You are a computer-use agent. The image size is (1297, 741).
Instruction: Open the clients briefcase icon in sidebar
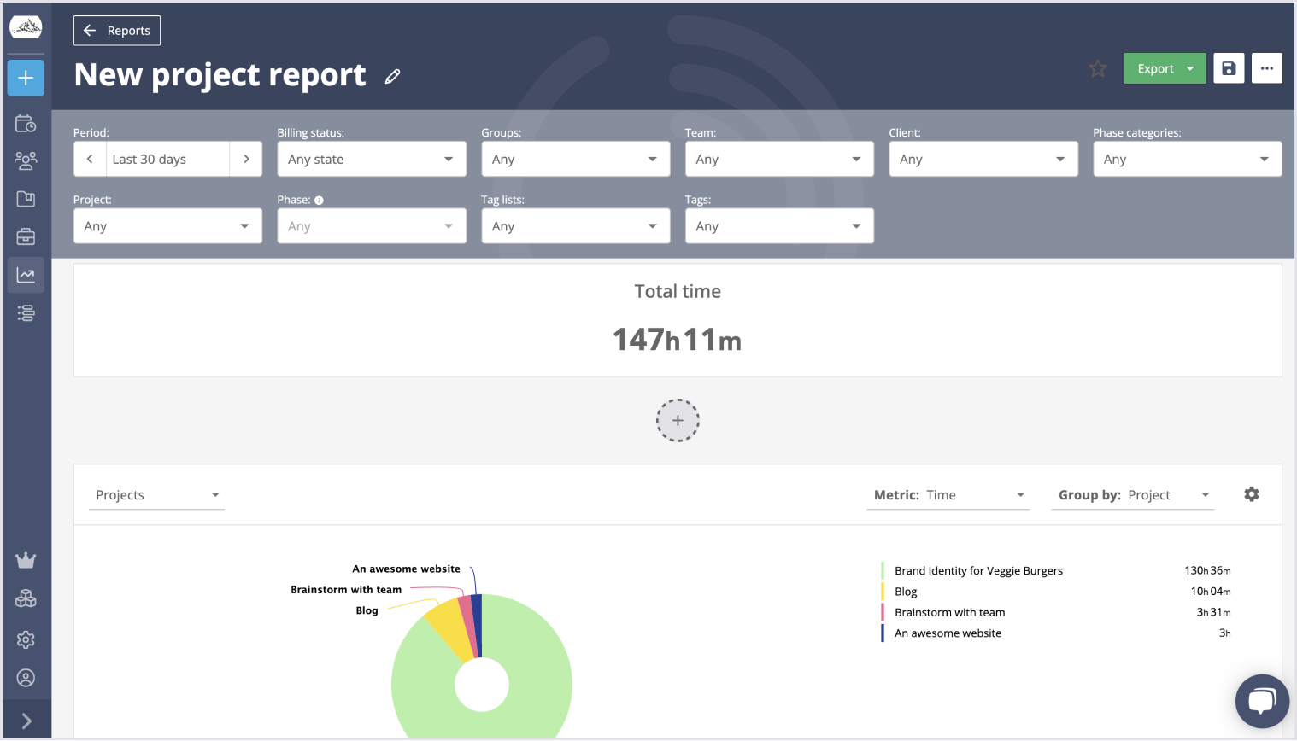pos(26,236)
